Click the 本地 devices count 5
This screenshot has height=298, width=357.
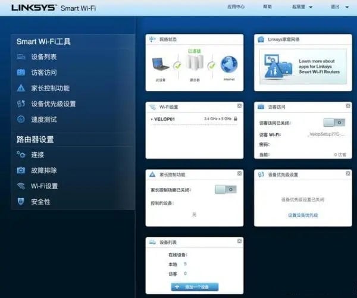coord(185,264)
